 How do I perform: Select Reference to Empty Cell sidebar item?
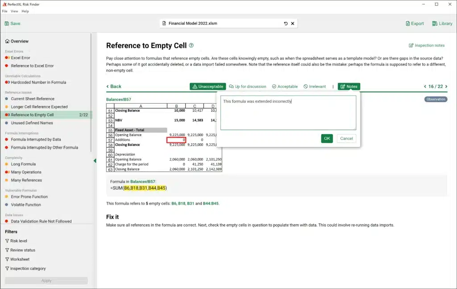click(x=46, y=115)
